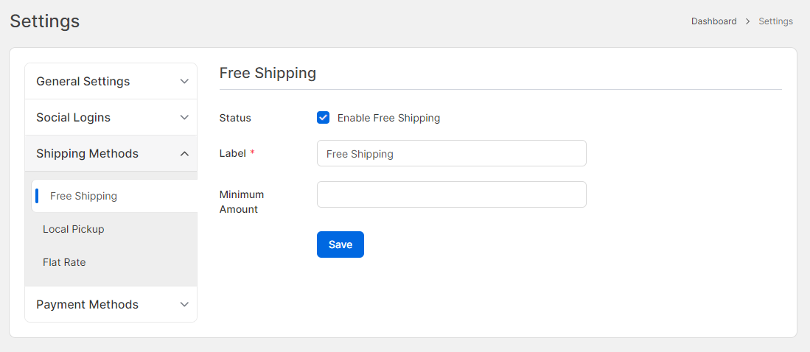The width and height of the screenshot is (810, 352).
Task: Save the free shipping settings
Action: coord(341,244)
